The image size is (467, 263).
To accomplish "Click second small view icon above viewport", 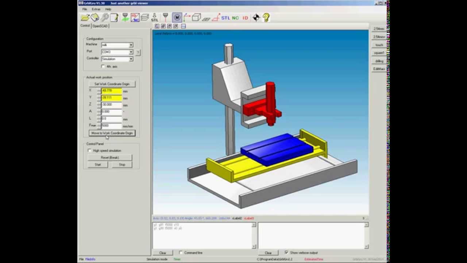I will [x=163, y=26].
